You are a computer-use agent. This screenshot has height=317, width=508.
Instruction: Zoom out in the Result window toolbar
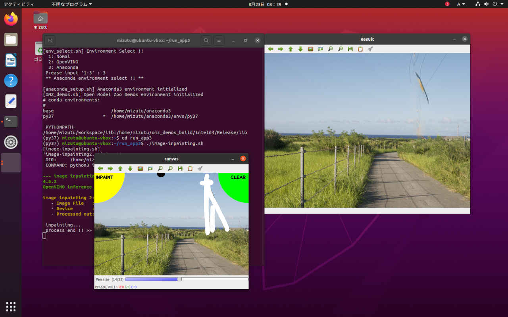[x=341, y=49]
